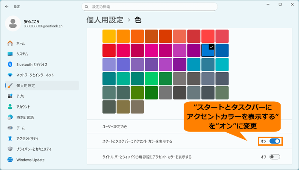Click the ゲーム controller icon
Image resolution: width=299 pixels, height=170 pixels.
[10, 128]
